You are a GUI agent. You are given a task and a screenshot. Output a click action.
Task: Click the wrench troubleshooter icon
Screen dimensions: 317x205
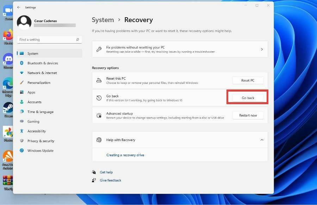point(99,49)
